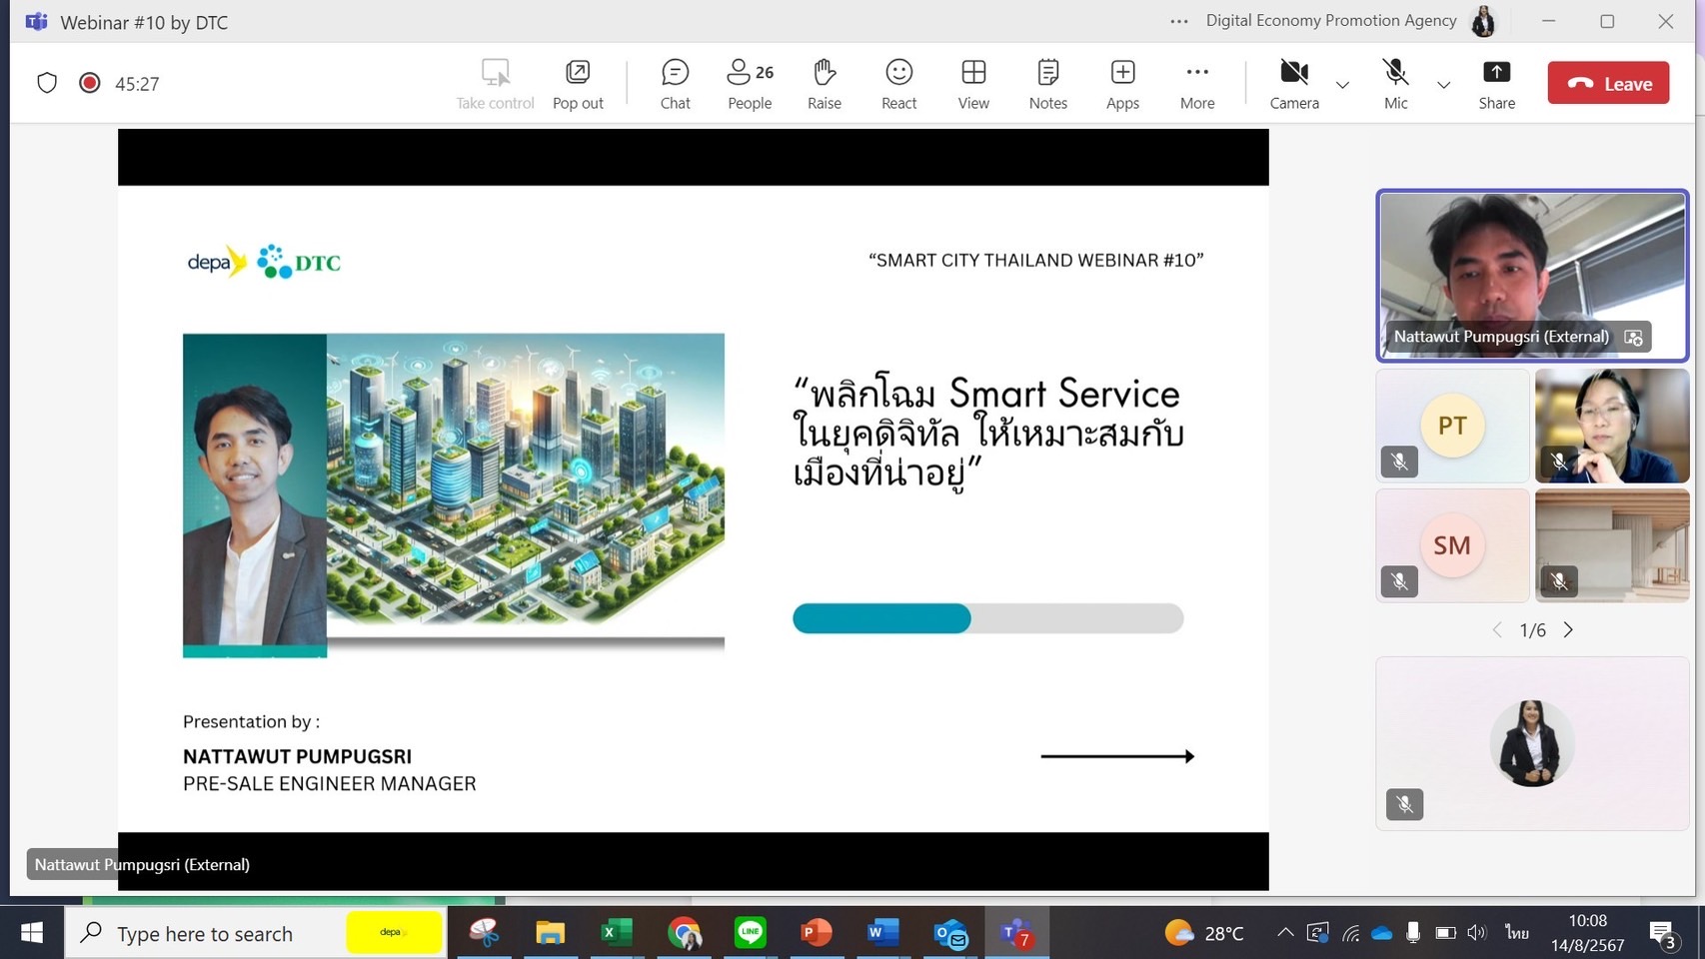
Task: Open the notification center with 3 notifications
Action: pyautogui.click(x=1663, y=935)
